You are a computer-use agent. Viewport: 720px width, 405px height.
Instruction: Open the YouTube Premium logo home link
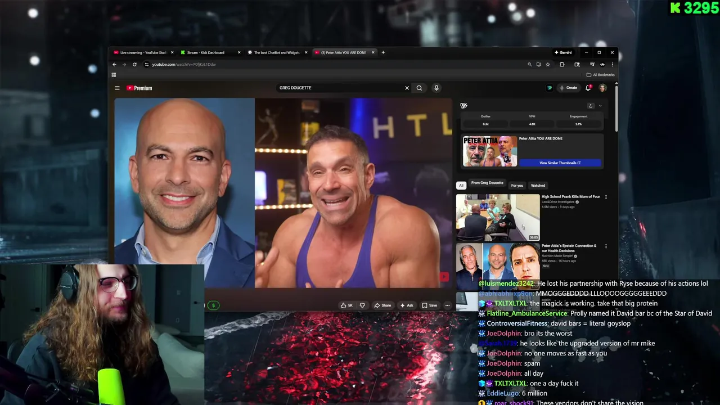(x=139, y=88)
